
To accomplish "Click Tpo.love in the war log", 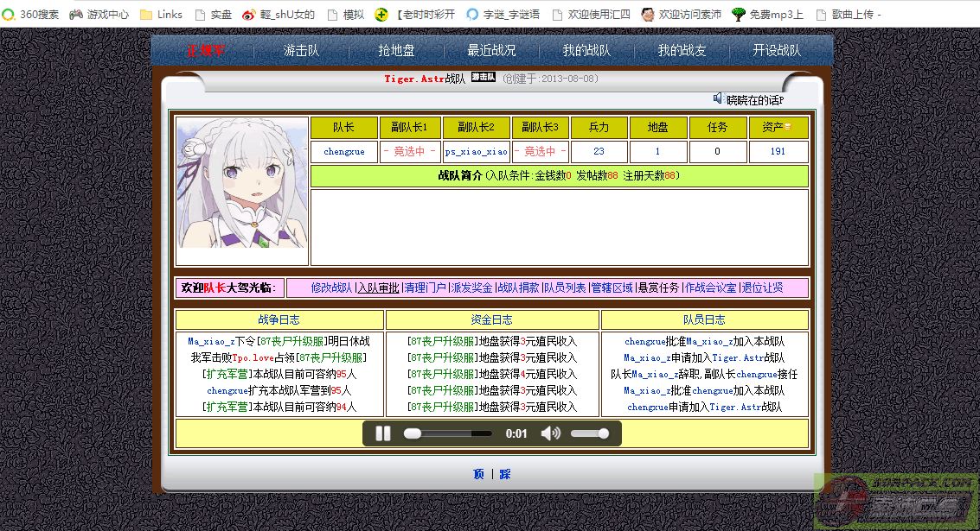I will (253, 357).
